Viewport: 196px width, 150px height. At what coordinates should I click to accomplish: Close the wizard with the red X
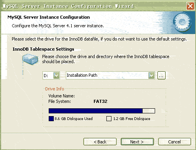pos(190,6)
